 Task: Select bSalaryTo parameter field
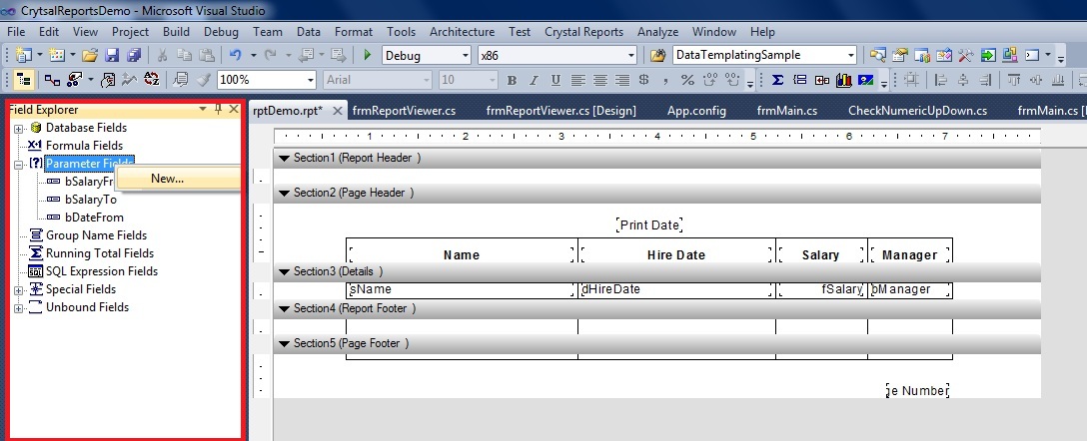click(x=91, y=200)
